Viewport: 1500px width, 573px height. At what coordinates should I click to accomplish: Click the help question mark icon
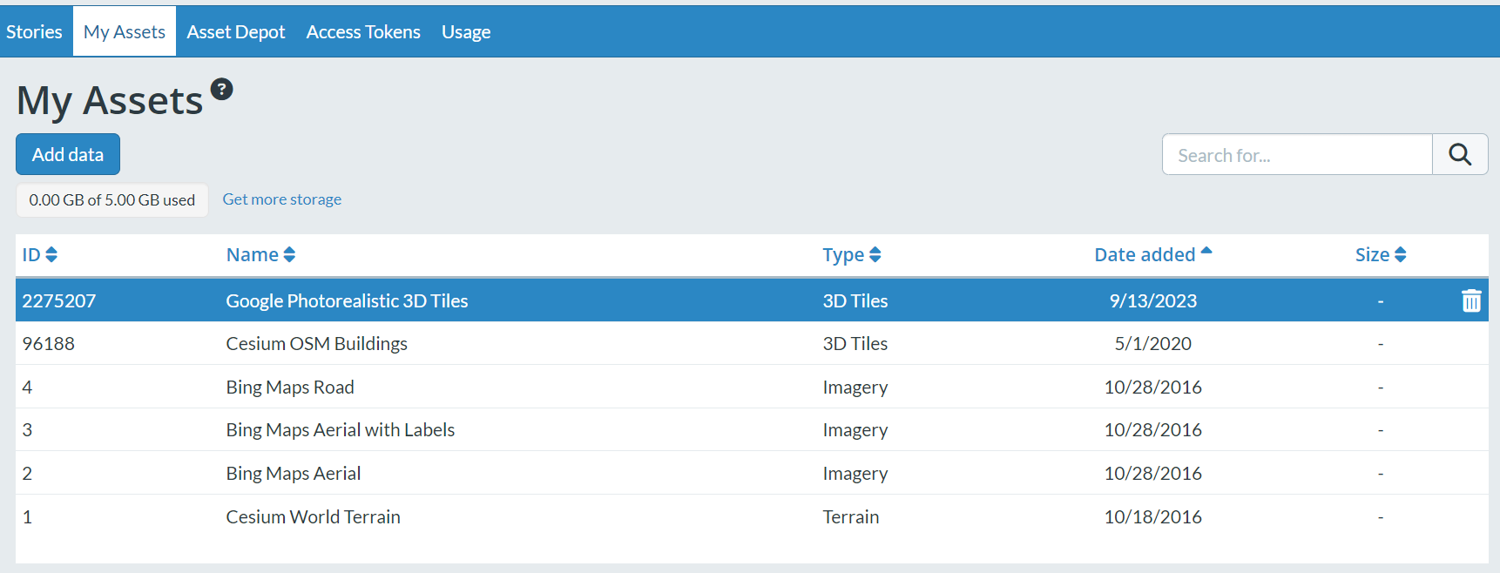coord(222,89)
